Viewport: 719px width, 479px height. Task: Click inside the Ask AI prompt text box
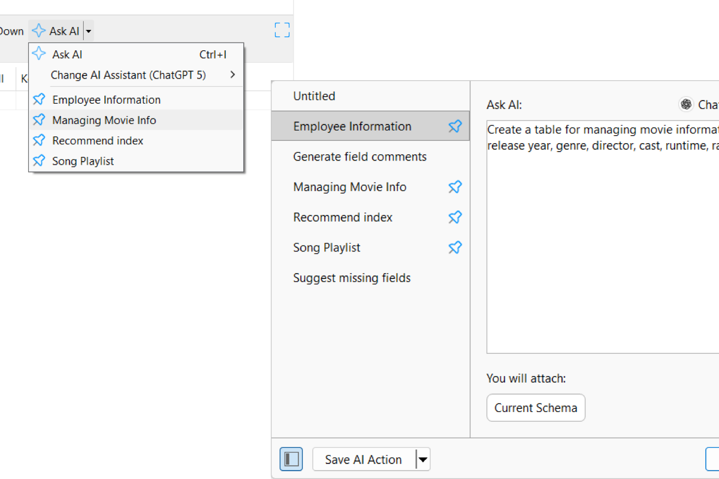click(603, 237)
